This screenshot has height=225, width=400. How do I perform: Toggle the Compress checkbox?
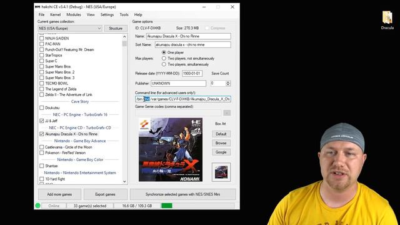(207, 27)
